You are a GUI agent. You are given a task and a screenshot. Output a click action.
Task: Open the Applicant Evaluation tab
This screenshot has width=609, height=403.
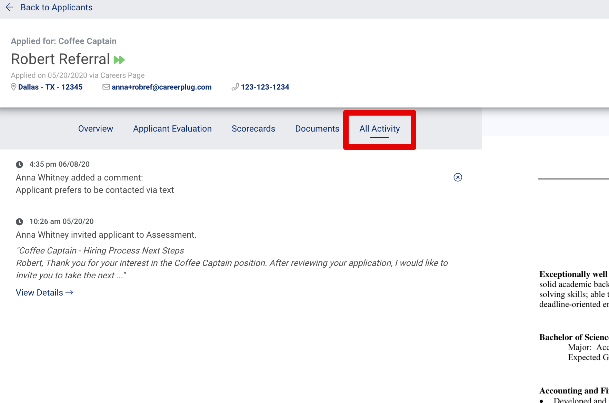pos(172,128)
